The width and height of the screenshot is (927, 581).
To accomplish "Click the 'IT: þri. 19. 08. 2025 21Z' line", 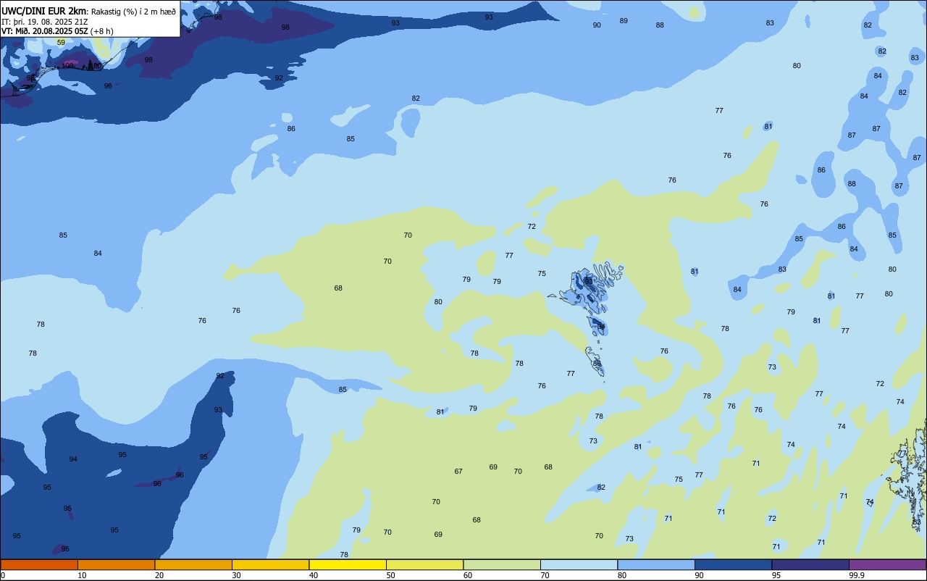I will (45, 22).
